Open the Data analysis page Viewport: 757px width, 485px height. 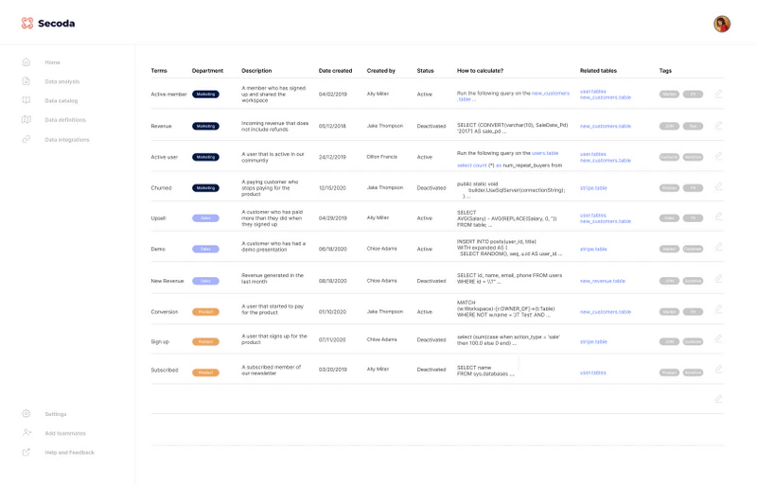(x=62, y=81)
